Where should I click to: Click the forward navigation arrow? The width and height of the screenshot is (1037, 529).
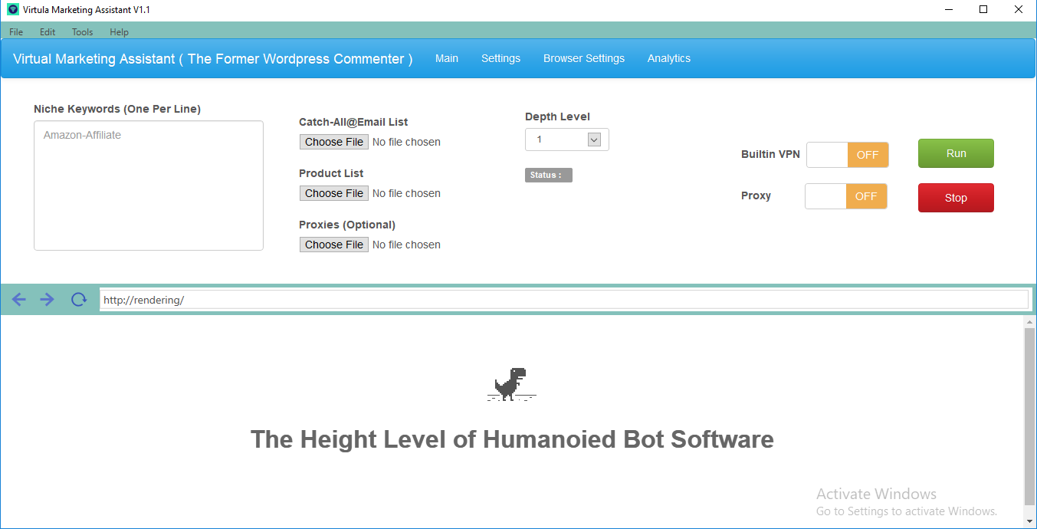point(47,299)
